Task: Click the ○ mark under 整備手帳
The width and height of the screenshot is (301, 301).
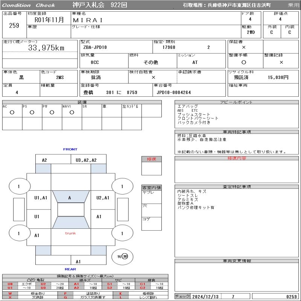Action: tap(243, 62)
